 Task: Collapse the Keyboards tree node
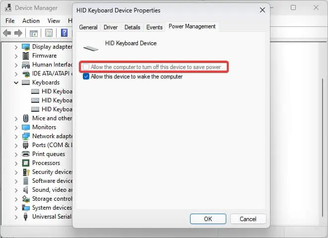[x=16, y=82]
